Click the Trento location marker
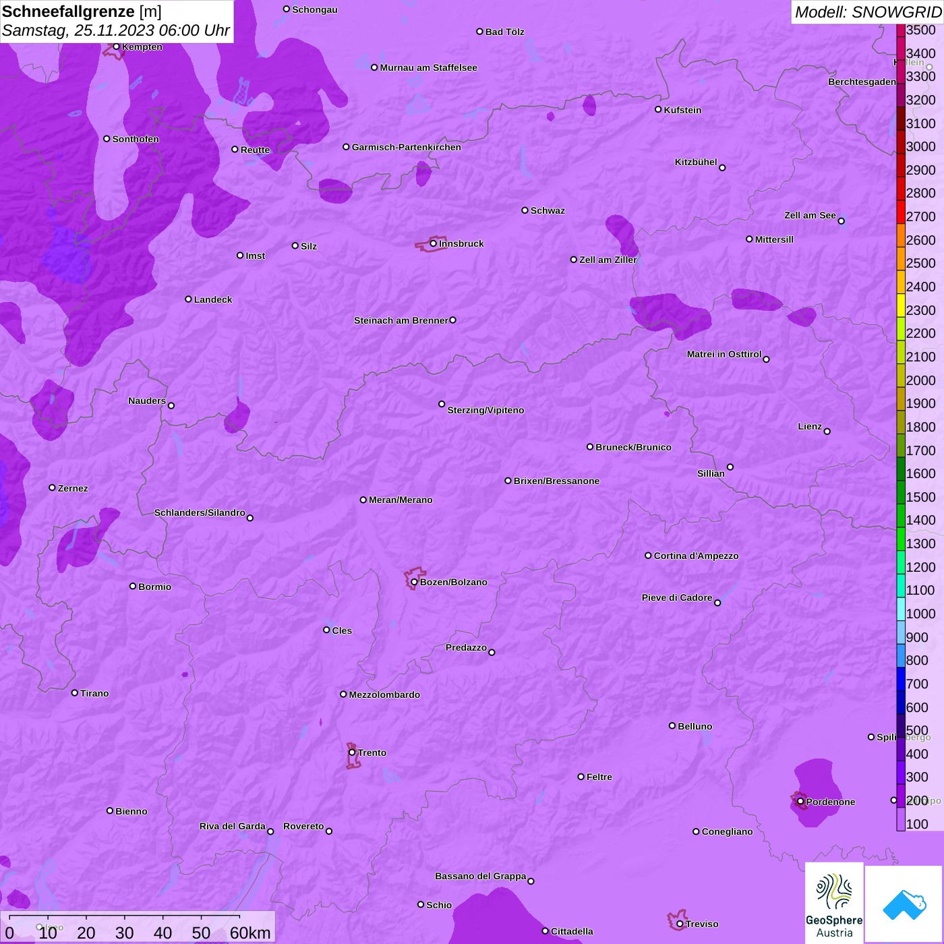Image resolution: width=944 pixels, height=944 pixels. tap(352, 753)
